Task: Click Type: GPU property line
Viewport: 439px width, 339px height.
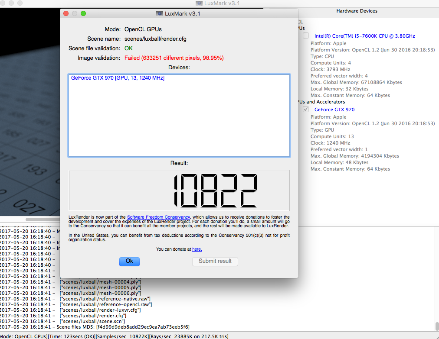Action: (322, 130)
